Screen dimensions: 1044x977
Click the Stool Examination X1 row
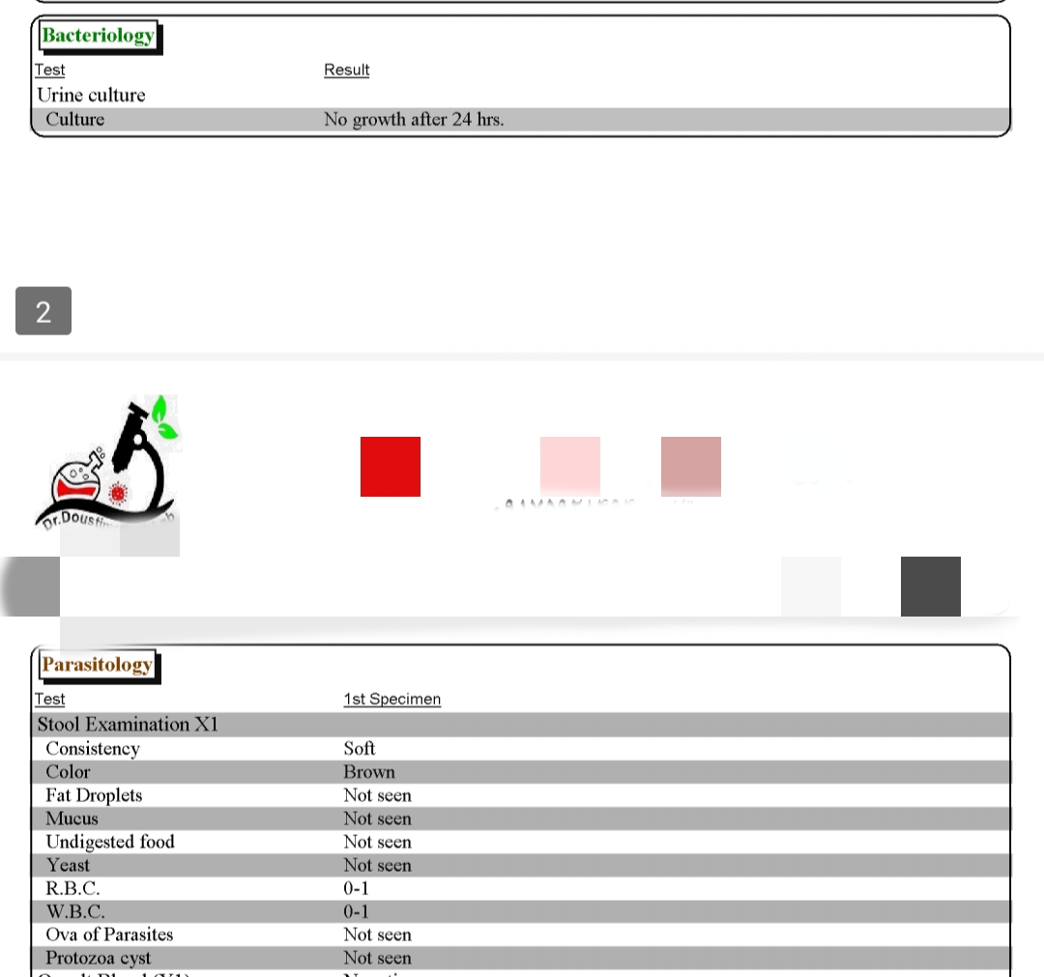128,725
